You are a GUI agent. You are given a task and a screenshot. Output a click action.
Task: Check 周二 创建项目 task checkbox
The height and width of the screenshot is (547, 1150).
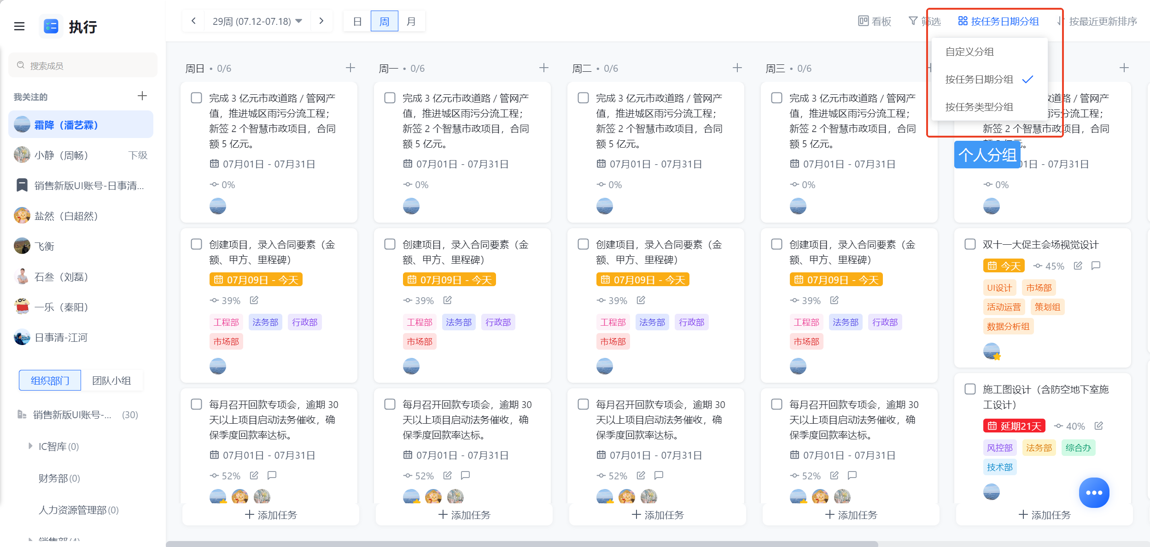coord(584,244)
